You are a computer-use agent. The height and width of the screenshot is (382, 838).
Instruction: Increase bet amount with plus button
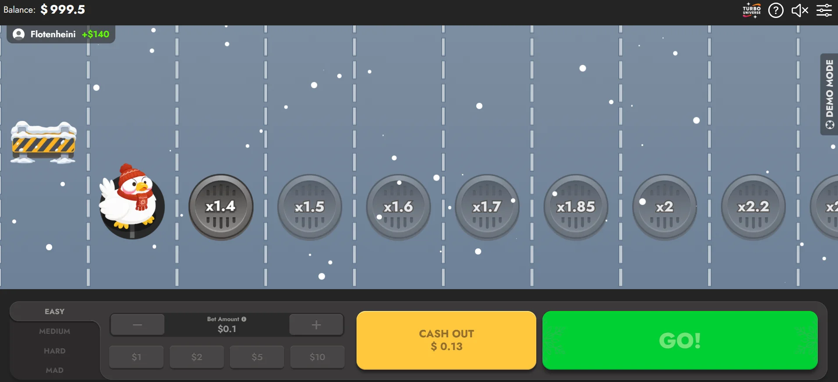pos(316,325)
